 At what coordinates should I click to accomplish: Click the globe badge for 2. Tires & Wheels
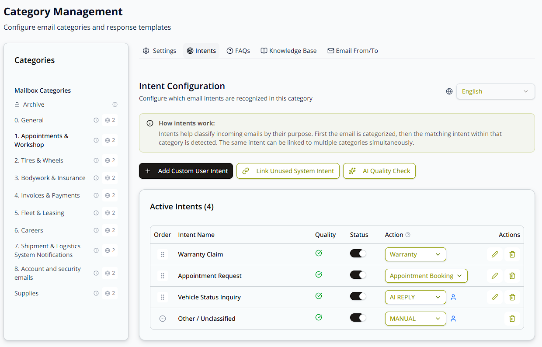tap(110, 160)
